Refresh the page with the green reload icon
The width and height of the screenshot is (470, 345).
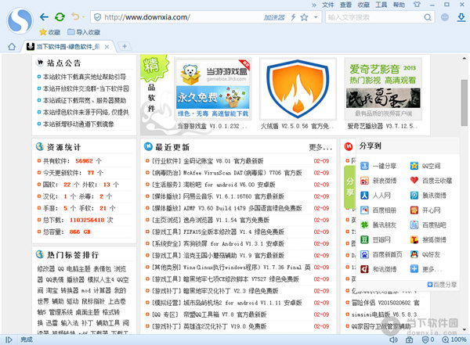coord(60,16)
